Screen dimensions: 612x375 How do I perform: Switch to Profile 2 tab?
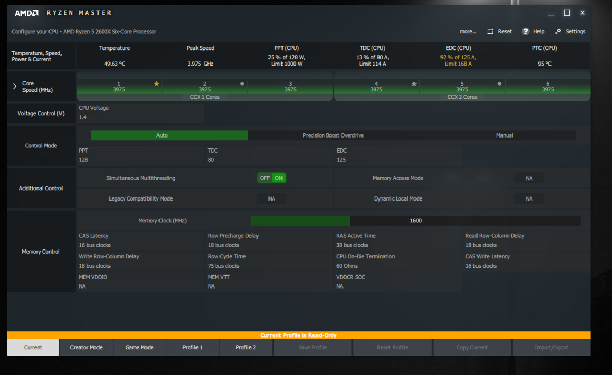point(246,347)
